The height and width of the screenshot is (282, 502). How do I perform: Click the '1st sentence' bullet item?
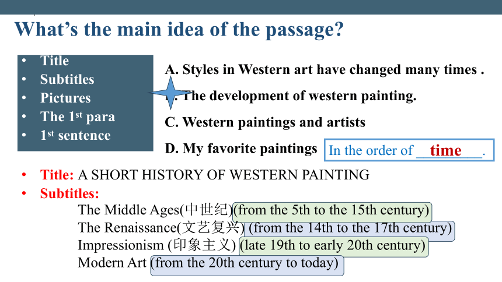pos(75,135)
